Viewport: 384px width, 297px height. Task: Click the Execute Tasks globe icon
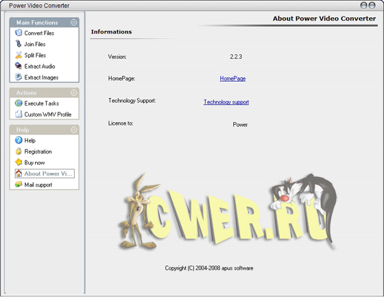pyautogui.click(x=19, y=103)
